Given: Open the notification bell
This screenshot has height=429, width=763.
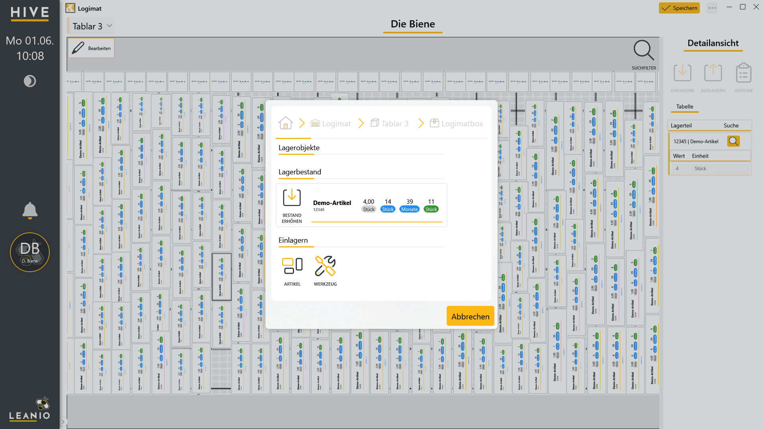Looking at the screenshot, I should pyautogui.click(x=30, y=211).
